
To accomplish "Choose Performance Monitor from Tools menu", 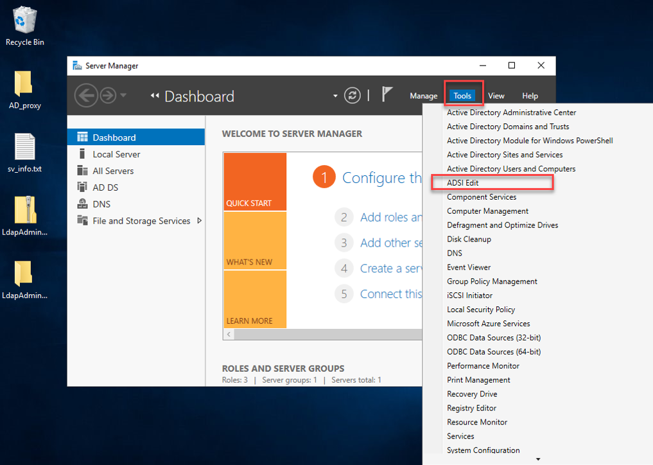I will pos(483,366).
